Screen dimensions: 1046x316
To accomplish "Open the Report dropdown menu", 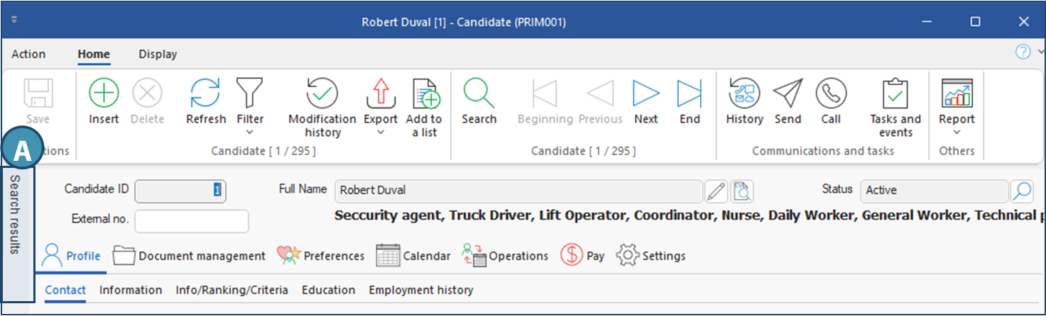I will point(956,132).
